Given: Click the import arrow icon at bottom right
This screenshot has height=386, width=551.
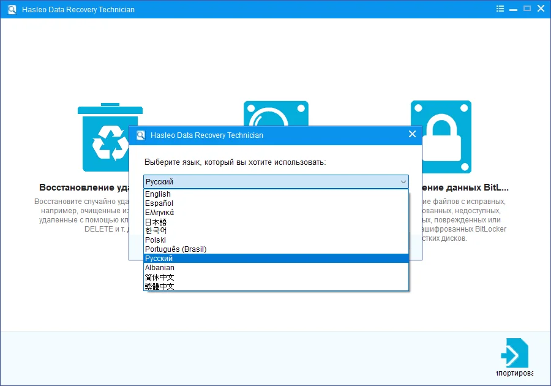Looking at the screenshot, I should point(514,353).
